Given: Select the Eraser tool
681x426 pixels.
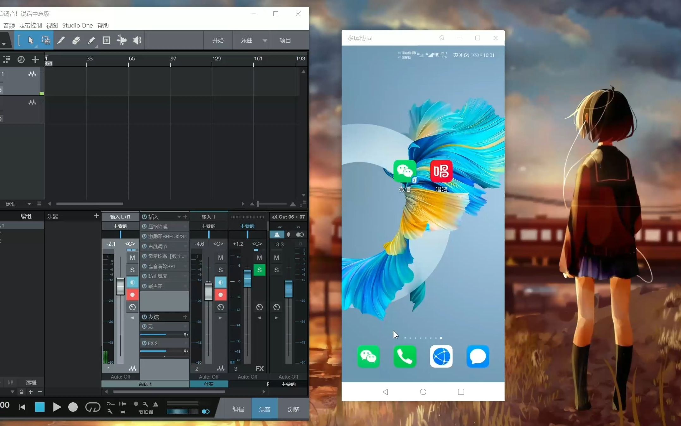Looking at the screenshot, I should [76, 40].
